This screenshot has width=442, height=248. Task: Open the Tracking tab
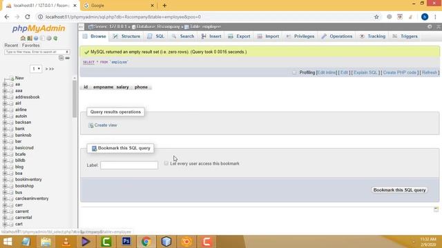point(372,37)
